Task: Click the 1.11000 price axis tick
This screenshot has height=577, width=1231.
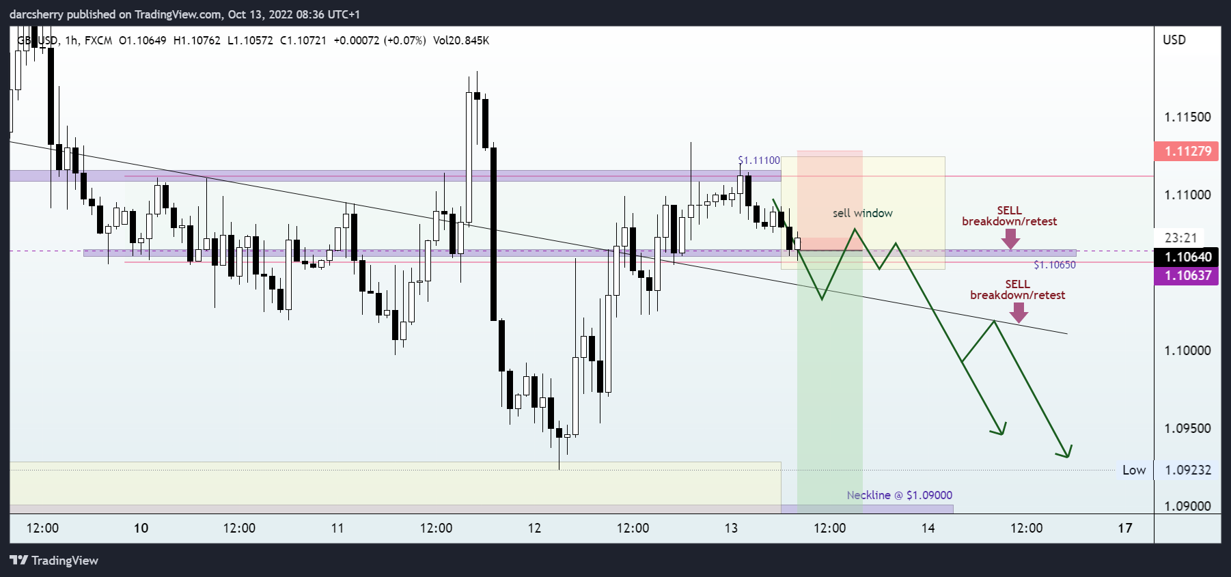Action: point(1187,195)
